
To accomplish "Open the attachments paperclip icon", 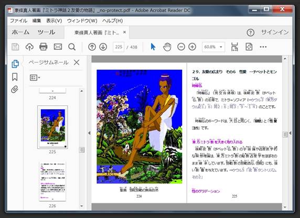I will [x=15, y=89].
